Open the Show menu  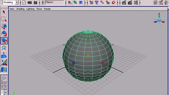coord(39,9)
